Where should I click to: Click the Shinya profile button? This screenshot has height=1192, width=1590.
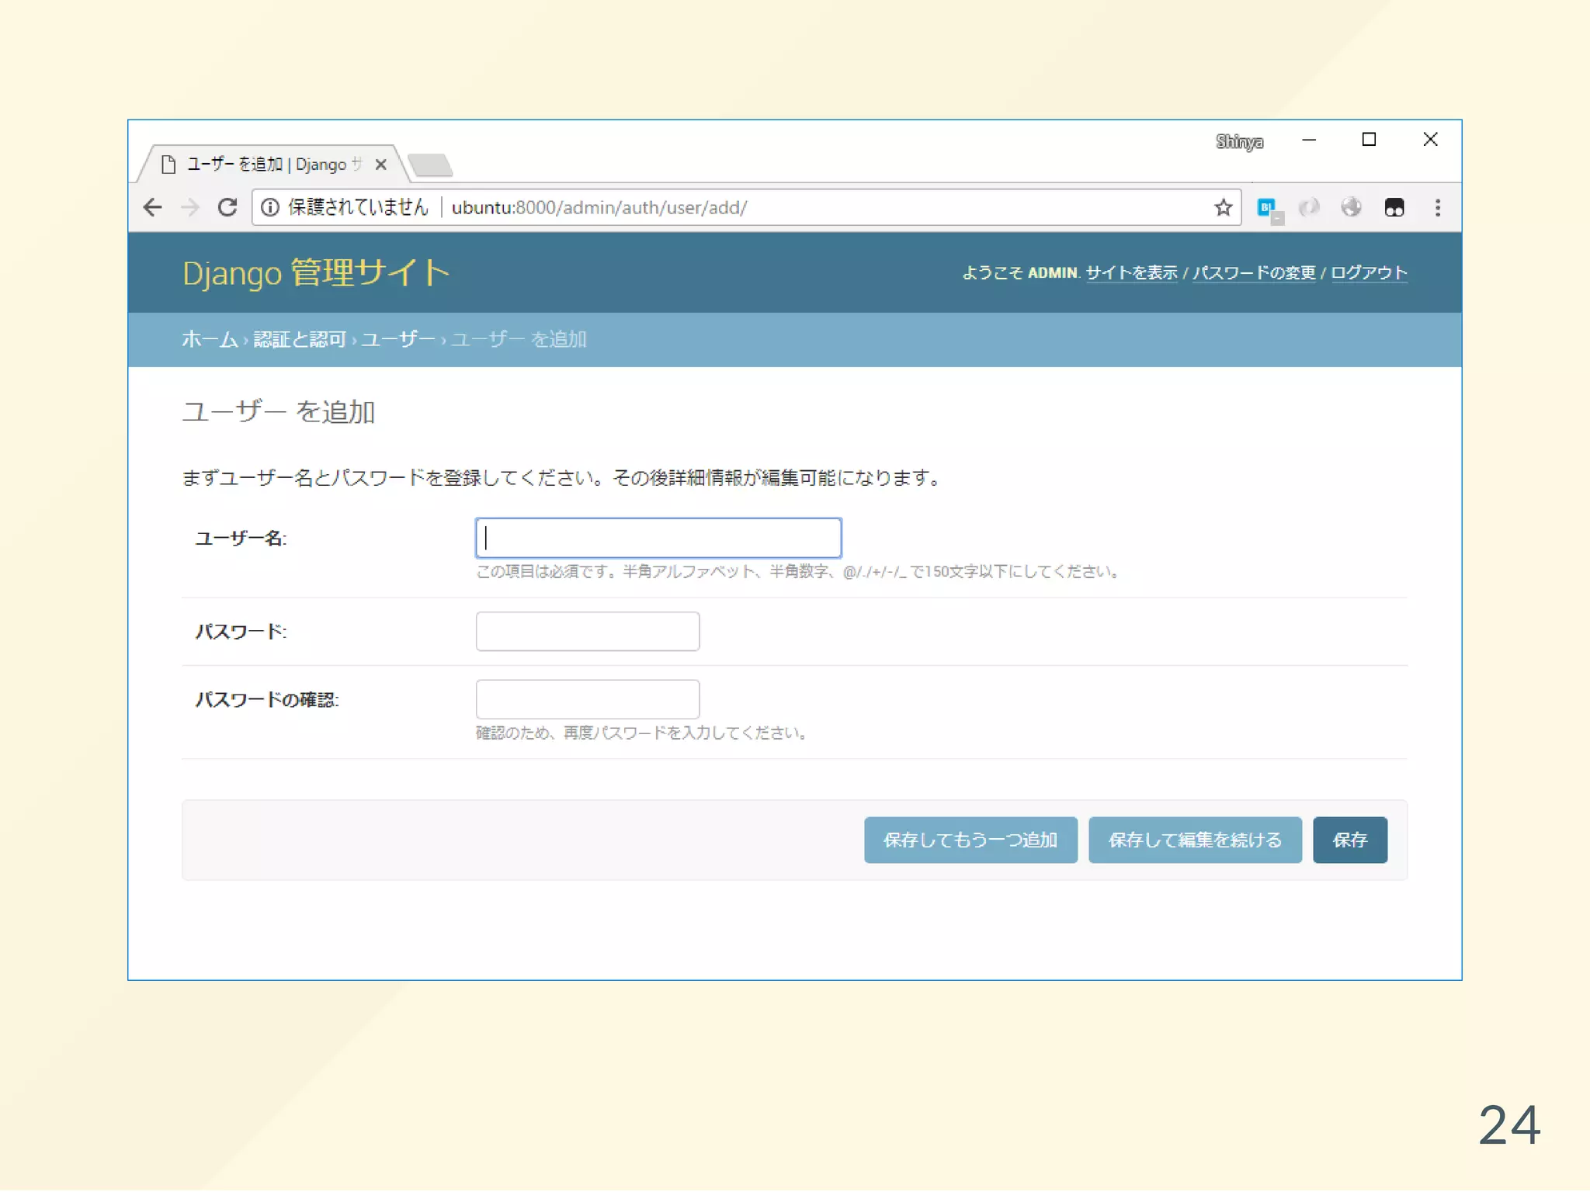pos(1239,141)
